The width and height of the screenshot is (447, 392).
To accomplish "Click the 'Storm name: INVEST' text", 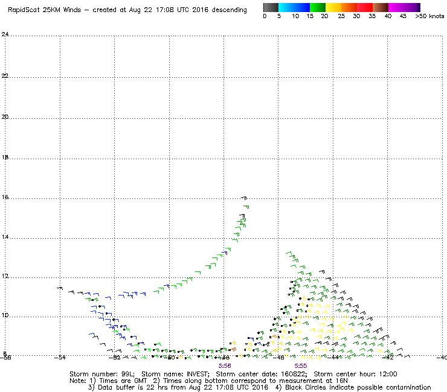I will pos(175,374).
